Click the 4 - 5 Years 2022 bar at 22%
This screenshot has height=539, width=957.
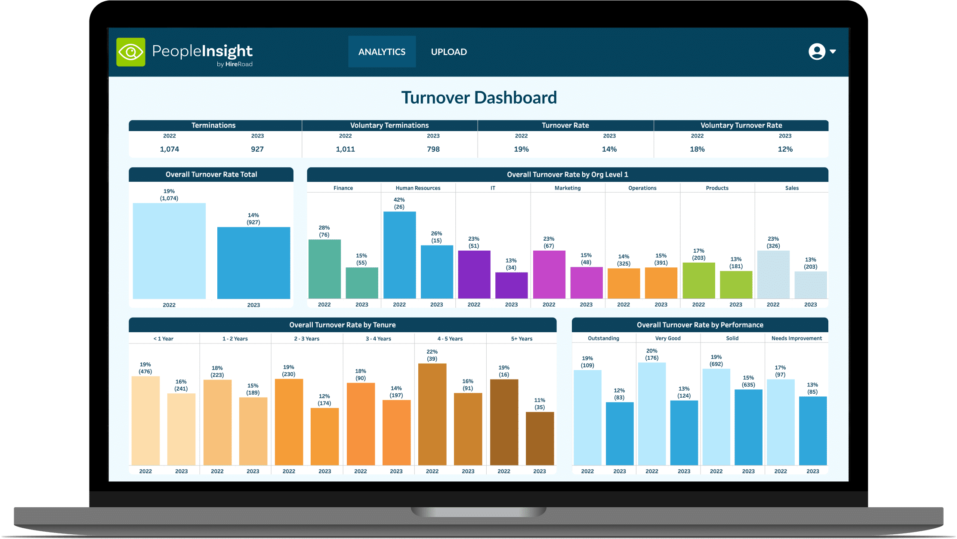point(432,414)
